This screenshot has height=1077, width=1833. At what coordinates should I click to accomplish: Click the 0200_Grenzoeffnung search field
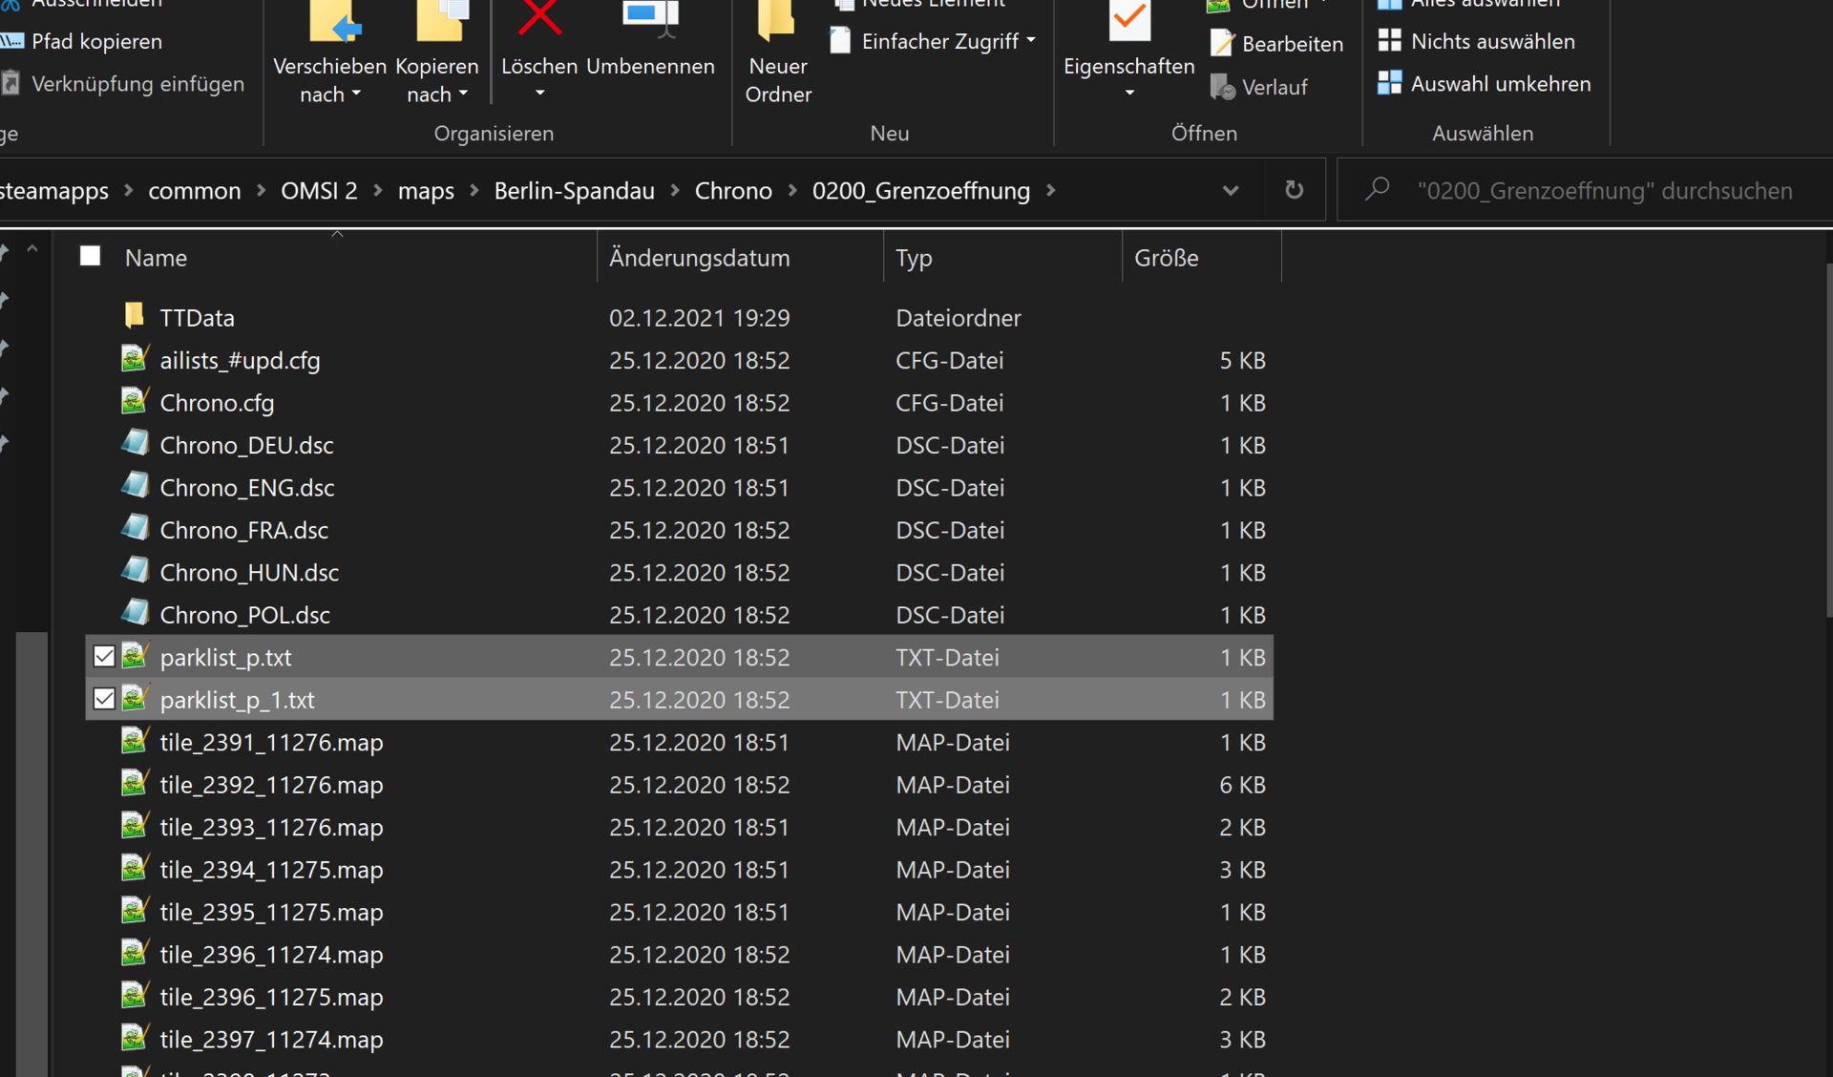1604,190
